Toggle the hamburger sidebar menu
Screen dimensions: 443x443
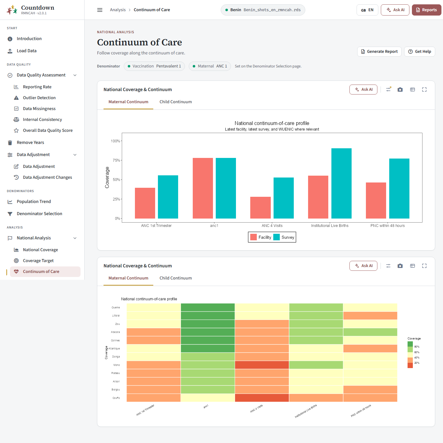[x=100, y=10]
